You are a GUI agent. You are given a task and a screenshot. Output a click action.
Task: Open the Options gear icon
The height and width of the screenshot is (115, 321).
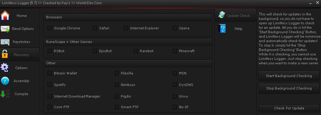[5, 68]
